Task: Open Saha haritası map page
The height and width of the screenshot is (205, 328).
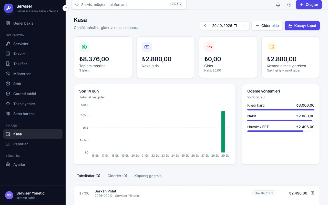Action: click(x=33, y=114)
